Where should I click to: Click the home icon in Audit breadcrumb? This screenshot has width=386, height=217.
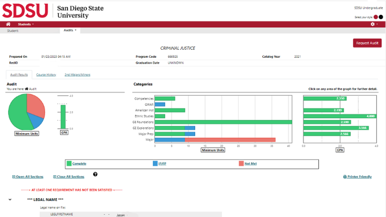coord(27,89)
